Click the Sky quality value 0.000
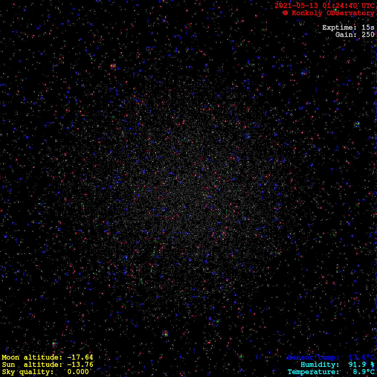Viewport: 377px width, 377px height. [78, 372]
